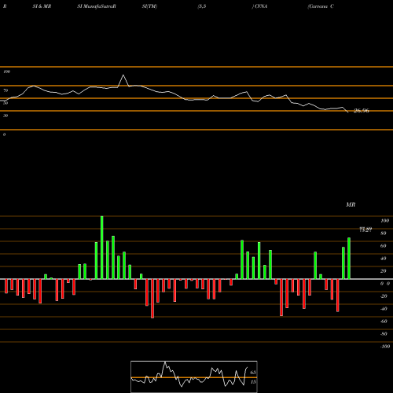This screenshot has height=393, width=393.
Task: Click RSI axis label '50'
Action: tap(6, 103)
